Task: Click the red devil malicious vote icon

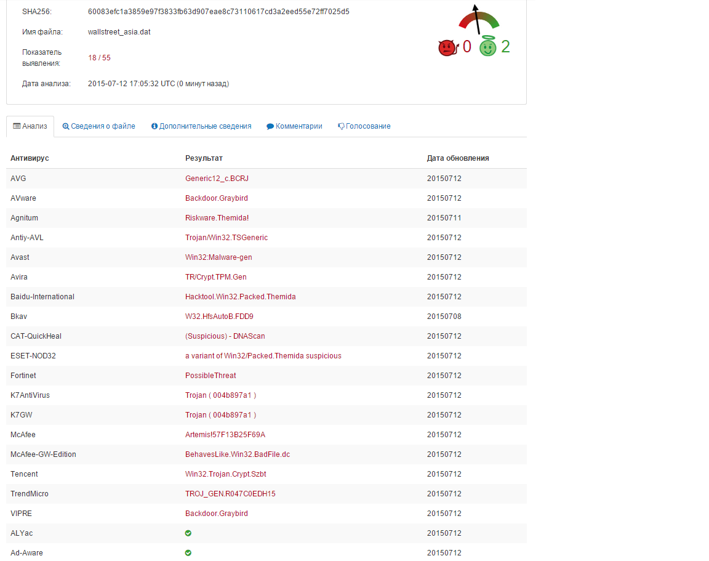Action: pos(448,47)
